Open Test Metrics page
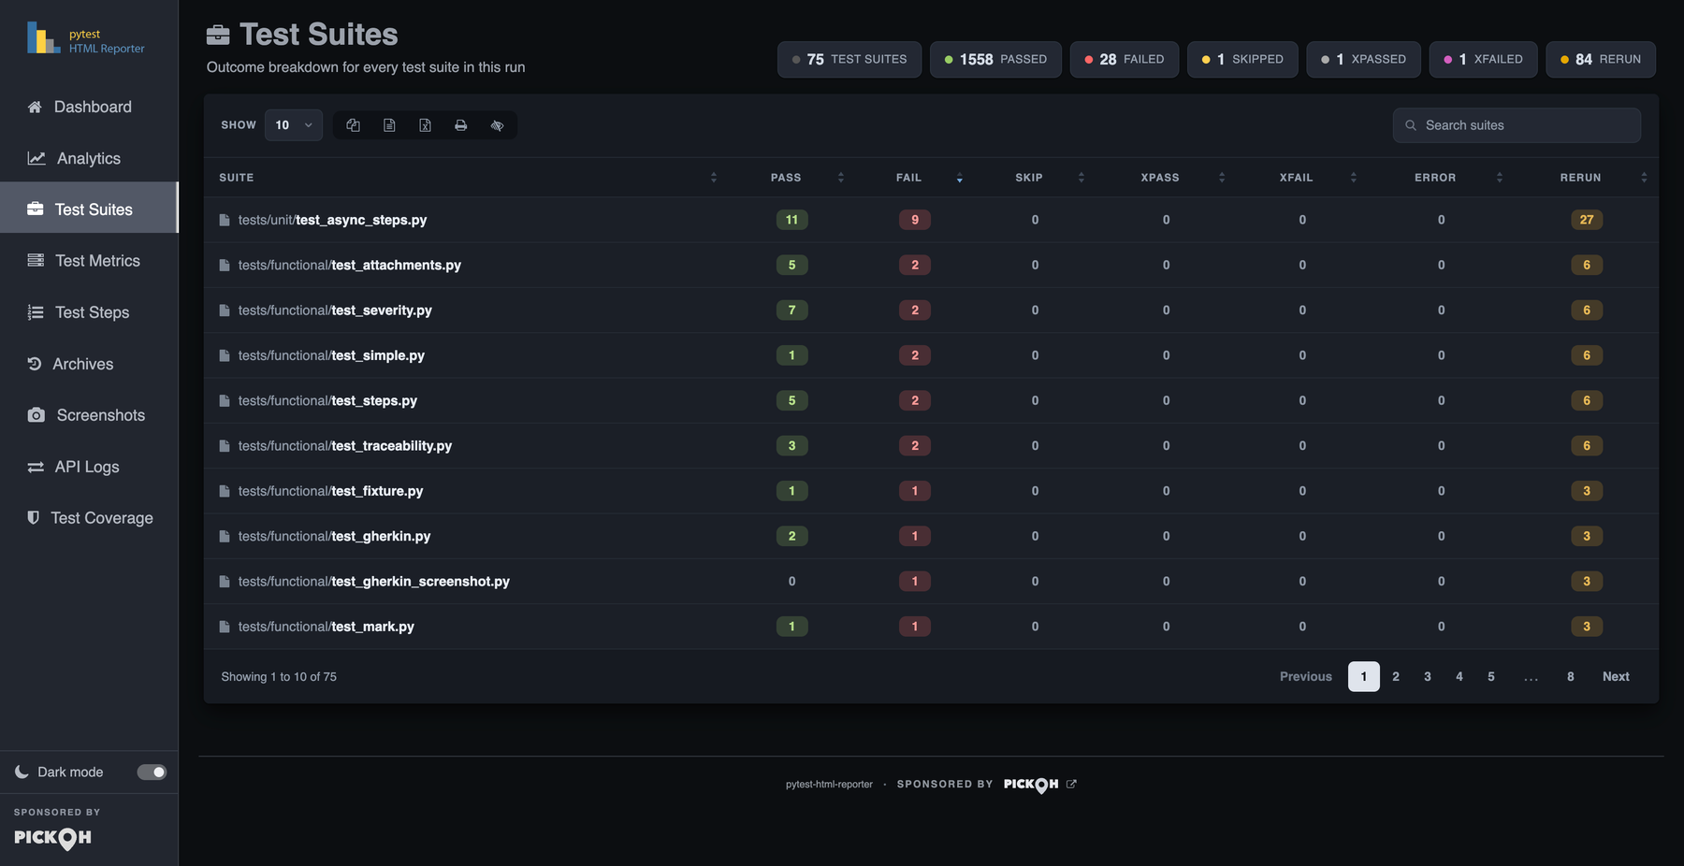 click(x=89, y=261)
